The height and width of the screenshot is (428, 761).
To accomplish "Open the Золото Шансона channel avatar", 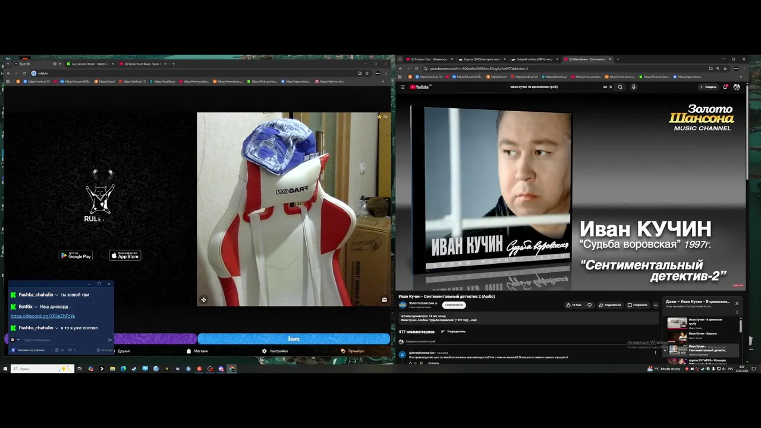I will click(402, 304).
